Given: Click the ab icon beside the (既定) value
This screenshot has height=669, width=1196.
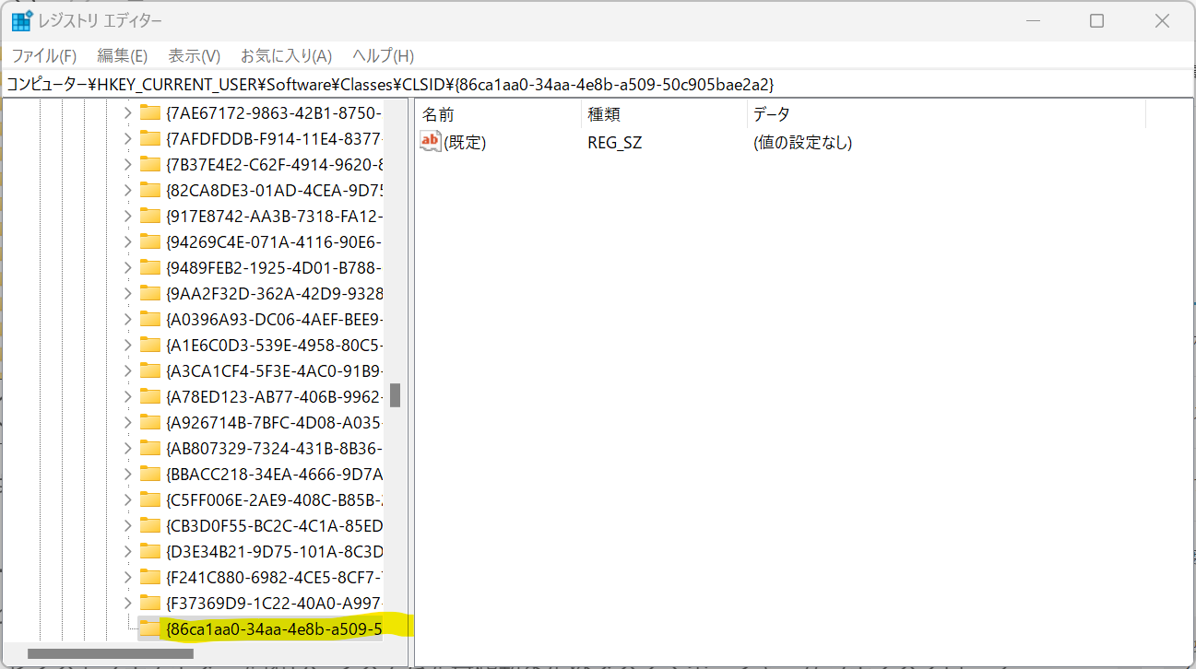Looking at the screenshot, I should [x=429, y=141].
